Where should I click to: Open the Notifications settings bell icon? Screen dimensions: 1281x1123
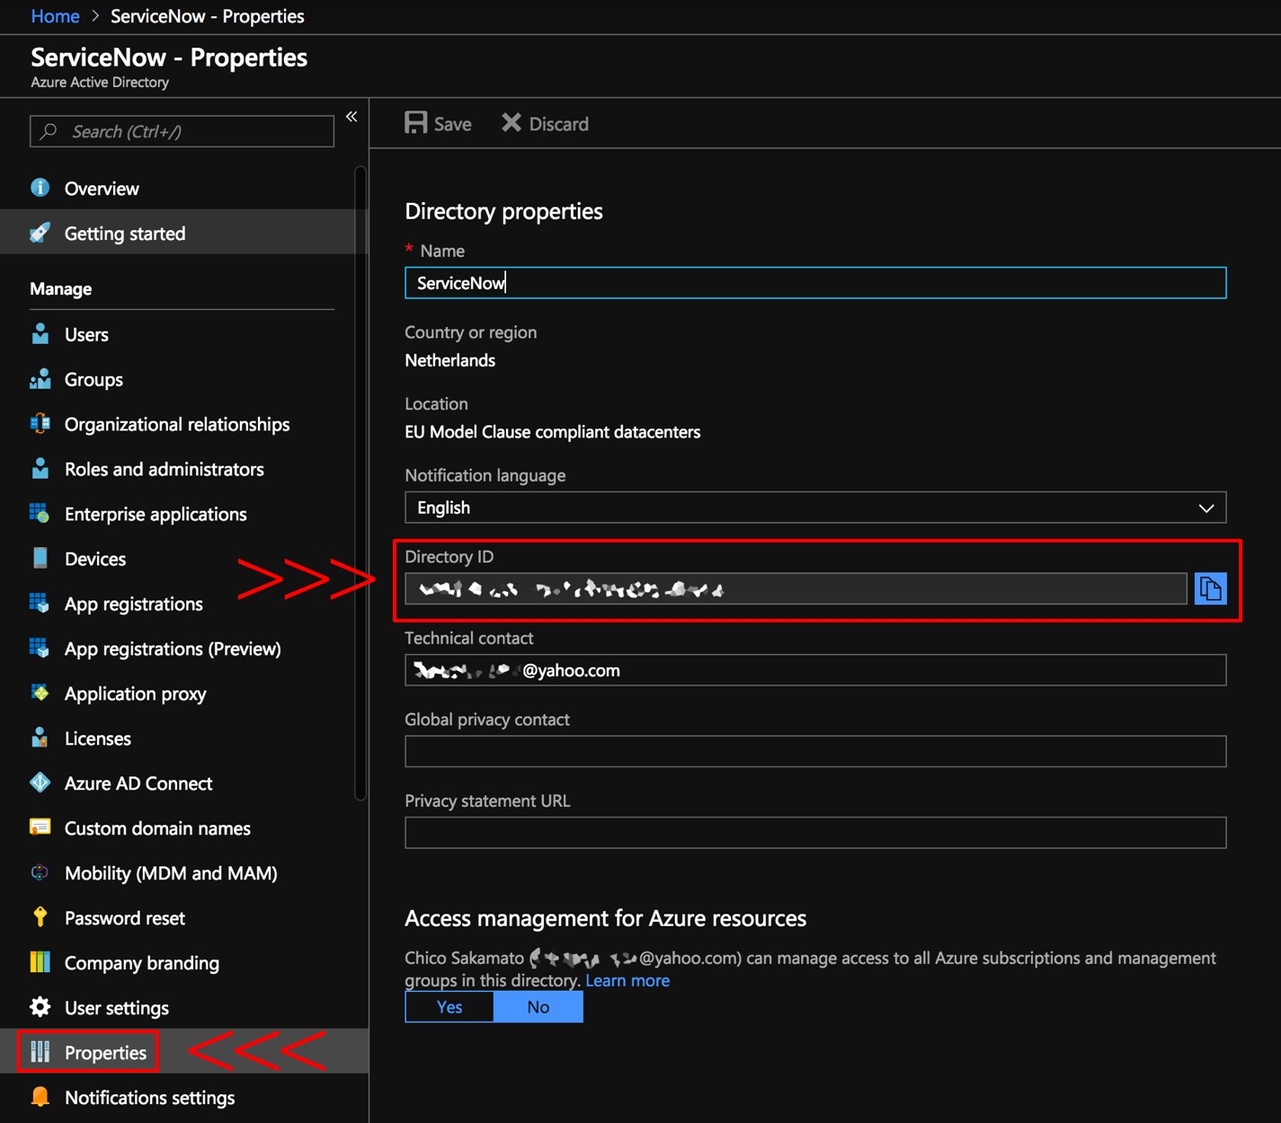[40, 1097]
